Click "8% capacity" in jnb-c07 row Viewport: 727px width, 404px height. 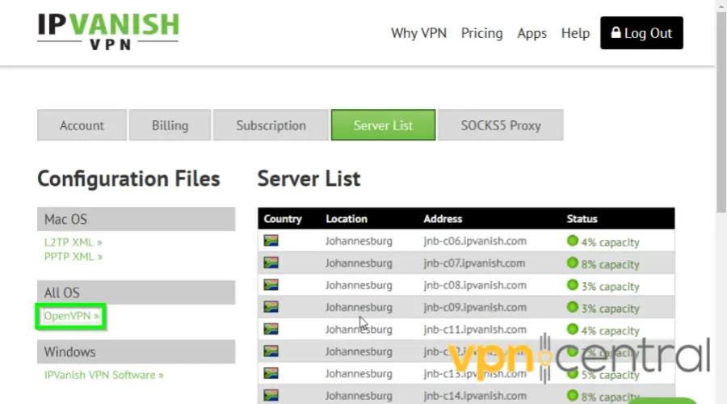[x=610, y=264]
